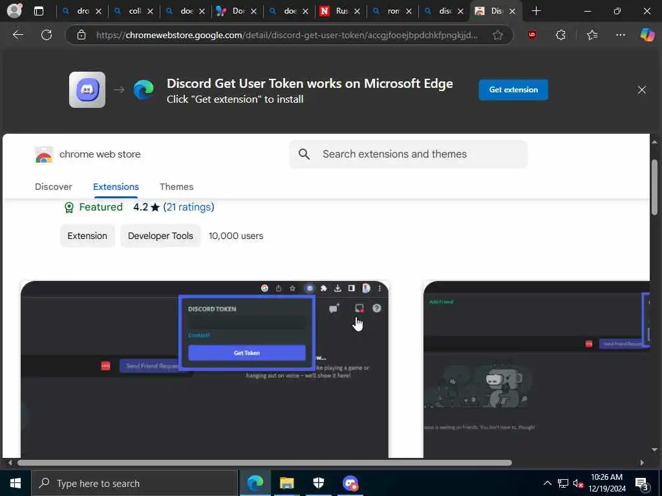Go back to the previous page

17,35
